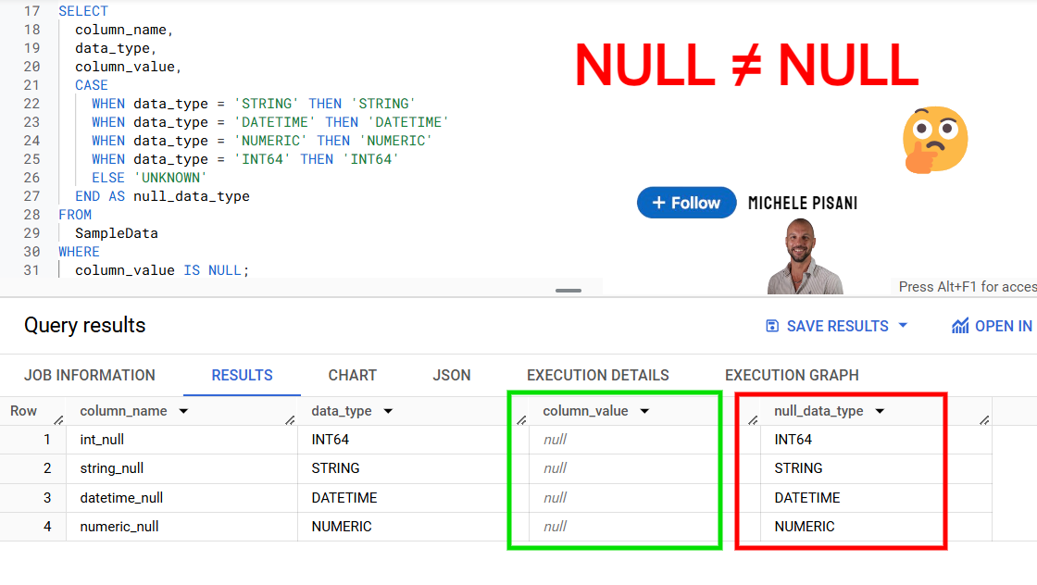Open the null_data_type sort dropdown
The height and width of the screenshot is (585, 1037).
click(880, 410)
